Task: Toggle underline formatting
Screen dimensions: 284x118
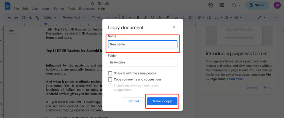Action: click(x=152, y=18)
